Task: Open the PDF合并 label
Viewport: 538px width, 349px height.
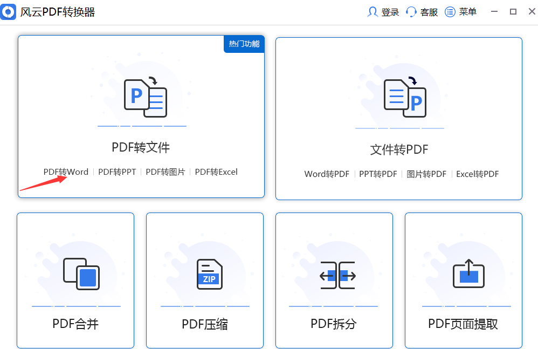Action: click(x=75, y=324)
